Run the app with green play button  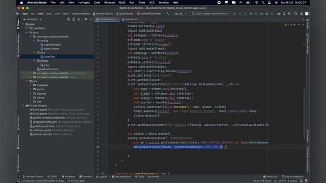pos(235,14)
